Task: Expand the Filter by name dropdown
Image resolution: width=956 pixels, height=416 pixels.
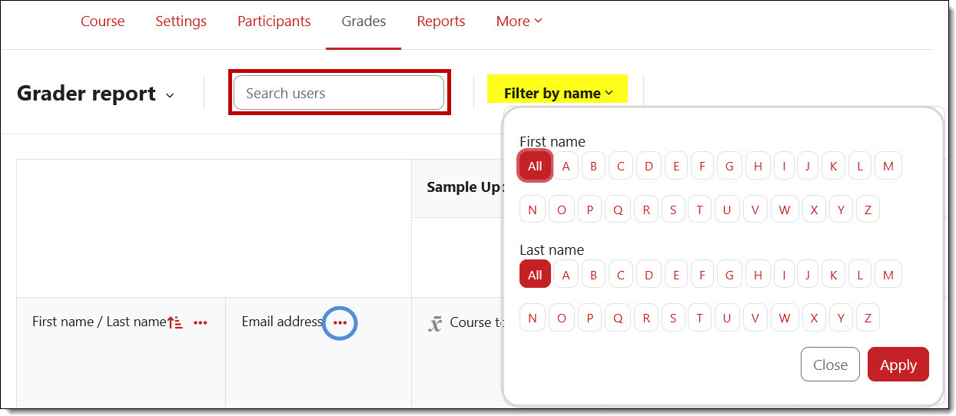Action: click(x=558, y=93)
